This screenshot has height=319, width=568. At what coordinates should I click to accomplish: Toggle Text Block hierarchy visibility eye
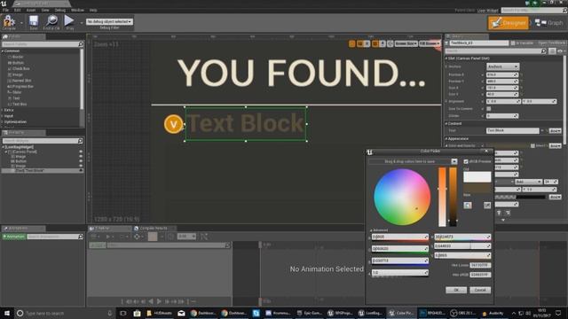tap(81, 170)
